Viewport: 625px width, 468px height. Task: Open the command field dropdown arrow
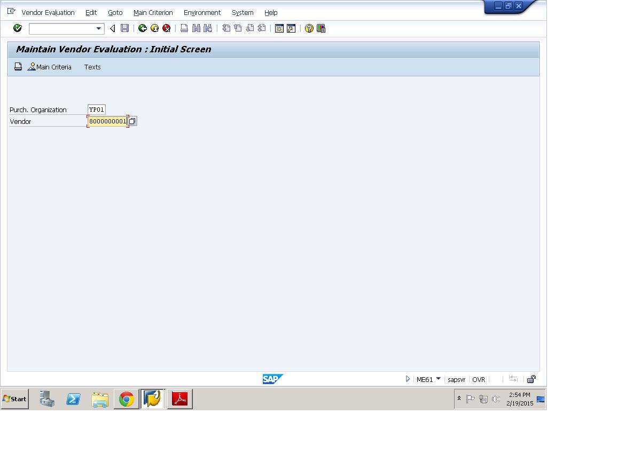(x=98, y=29)
